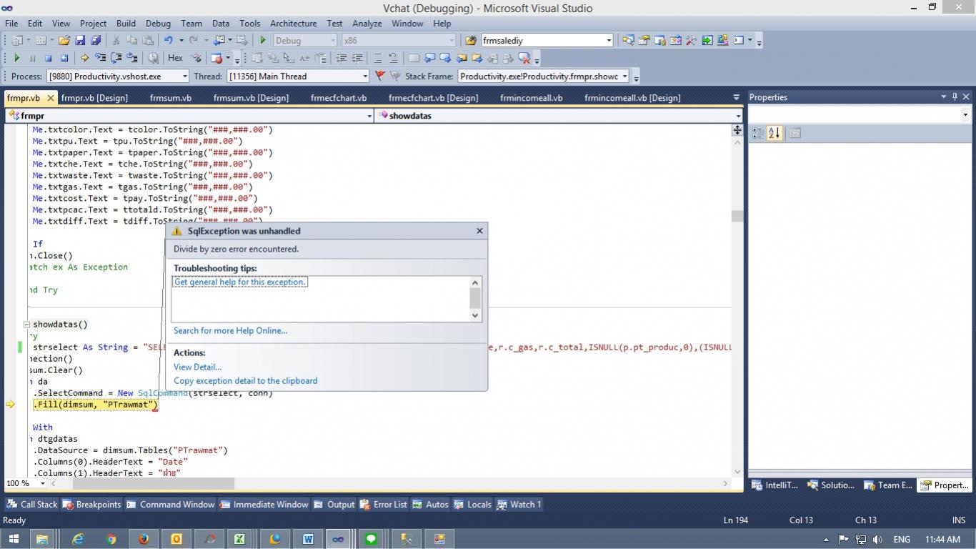The height and width of the screenshot is (549, 976).
Task: Click the Show Next Statement arrow icon
Action: (84, 59)
